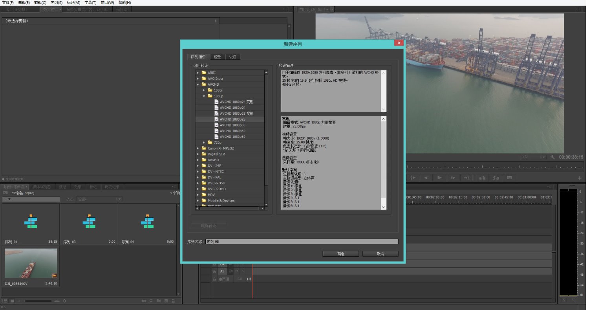589x310 pixels.
Task: Click find magnifier icon in project panel
Action: point(150,301)
